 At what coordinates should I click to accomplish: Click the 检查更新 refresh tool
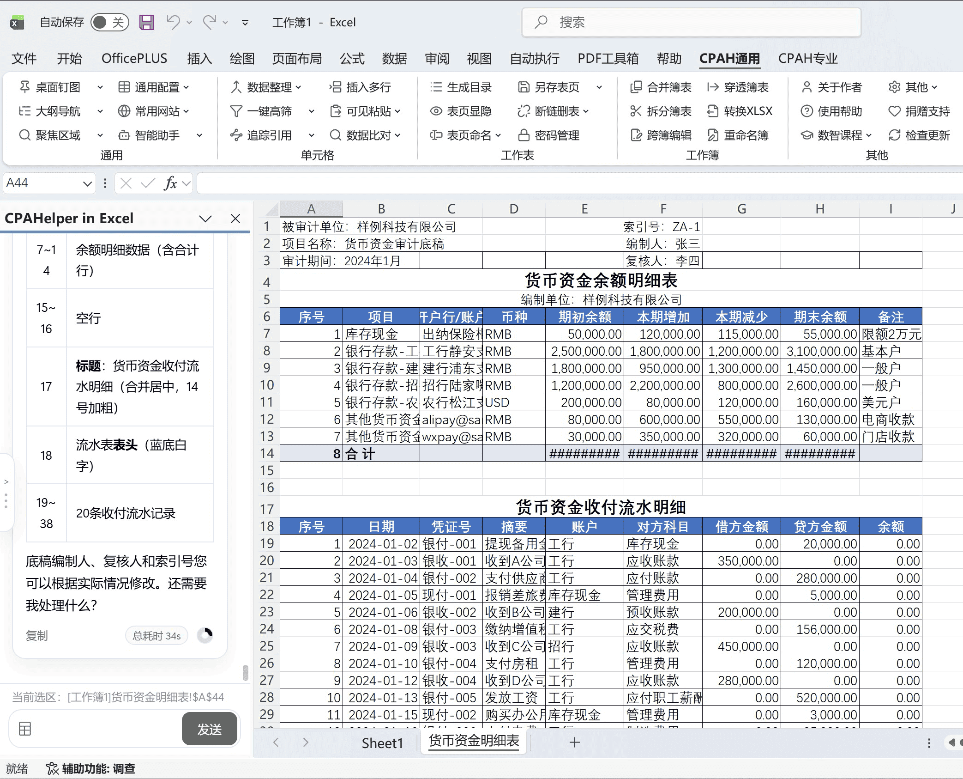coord(919,135)
